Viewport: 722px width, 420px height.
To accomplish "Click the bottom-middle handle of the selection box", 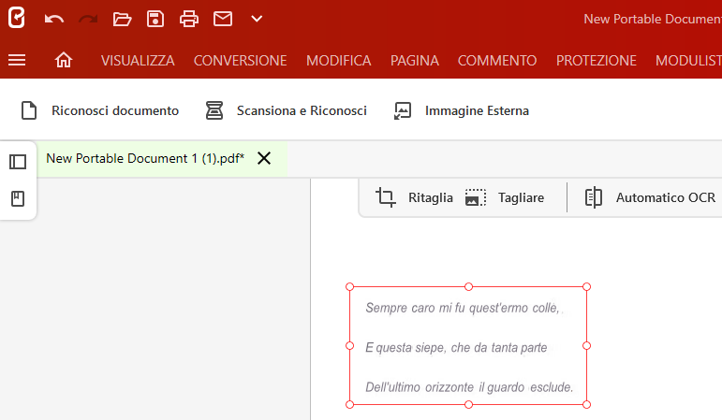I will point(468,404).
